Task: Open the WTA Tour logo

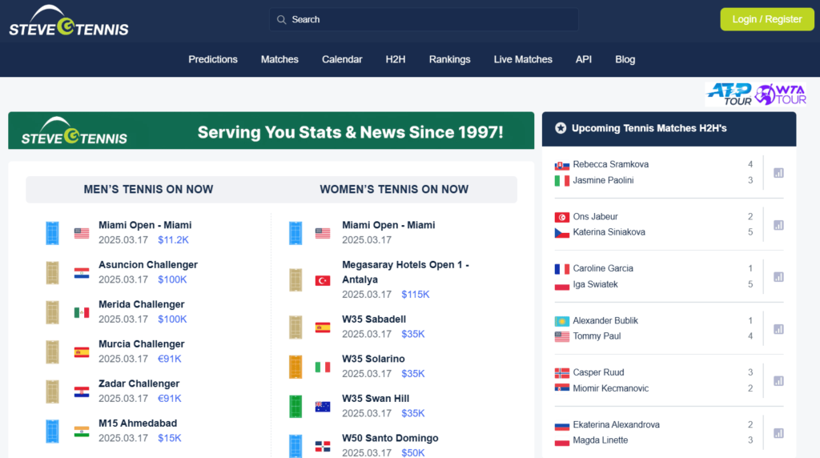Action: 780,94
